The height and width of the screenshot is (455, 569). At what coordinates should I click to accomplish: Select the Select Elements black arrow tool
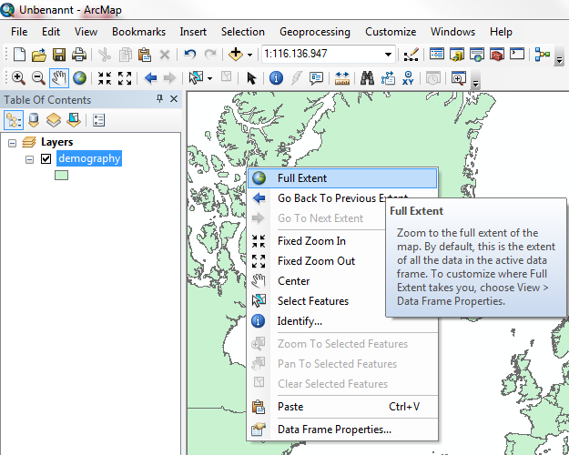point(251,78)
